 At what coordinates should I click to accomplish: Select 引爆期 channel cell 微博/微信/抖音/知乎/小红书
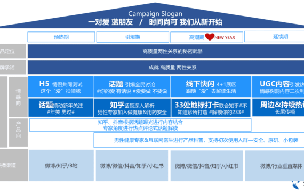point(132,166)
